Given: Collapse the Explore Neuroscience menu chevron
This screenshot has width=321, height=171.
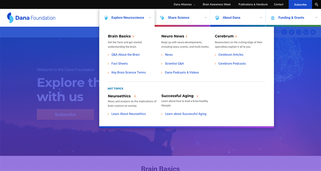Looking at the screenshot, I should (150, 18).
